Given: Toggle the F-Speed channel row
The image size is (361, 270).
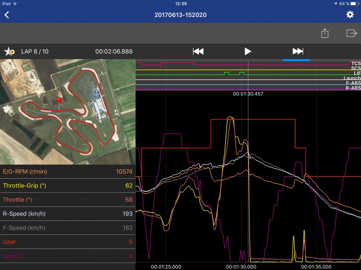Looking at the screenshot, I should tap(68, 228).
